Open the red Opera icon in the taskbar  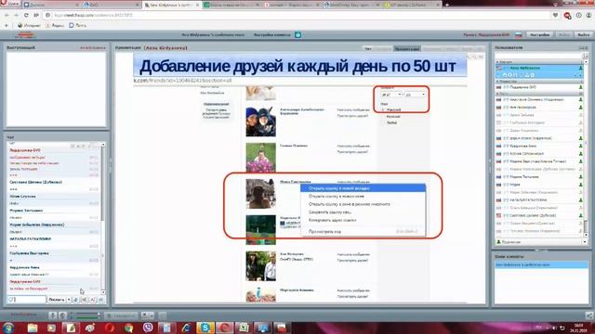tap(110, 328)
